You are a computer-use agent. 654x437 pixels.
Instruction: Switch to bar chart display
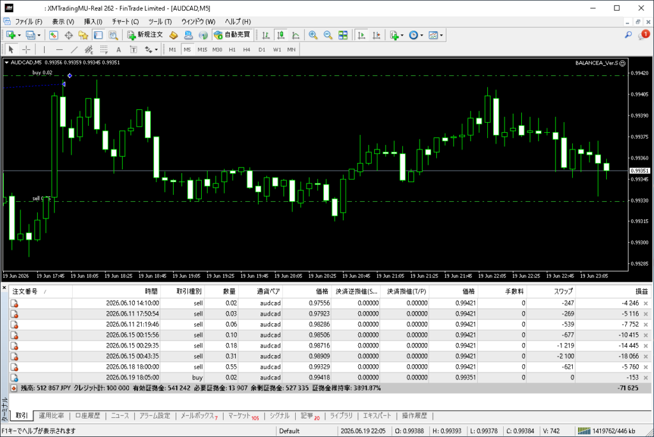pyautogui.click(x=266, y=35)
